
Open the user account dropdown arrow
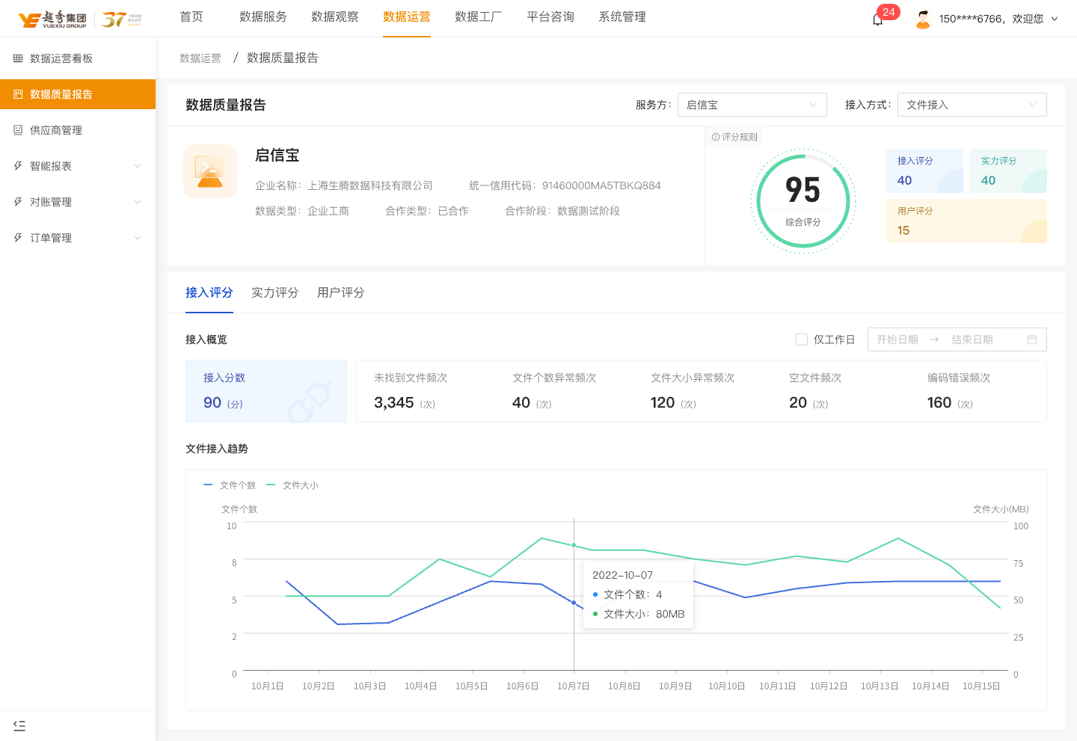[1055, 19]
